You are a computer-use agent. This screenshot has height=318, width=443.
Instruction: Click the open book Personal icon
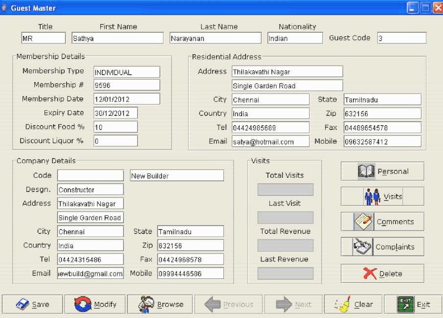(x=366, y=171)
